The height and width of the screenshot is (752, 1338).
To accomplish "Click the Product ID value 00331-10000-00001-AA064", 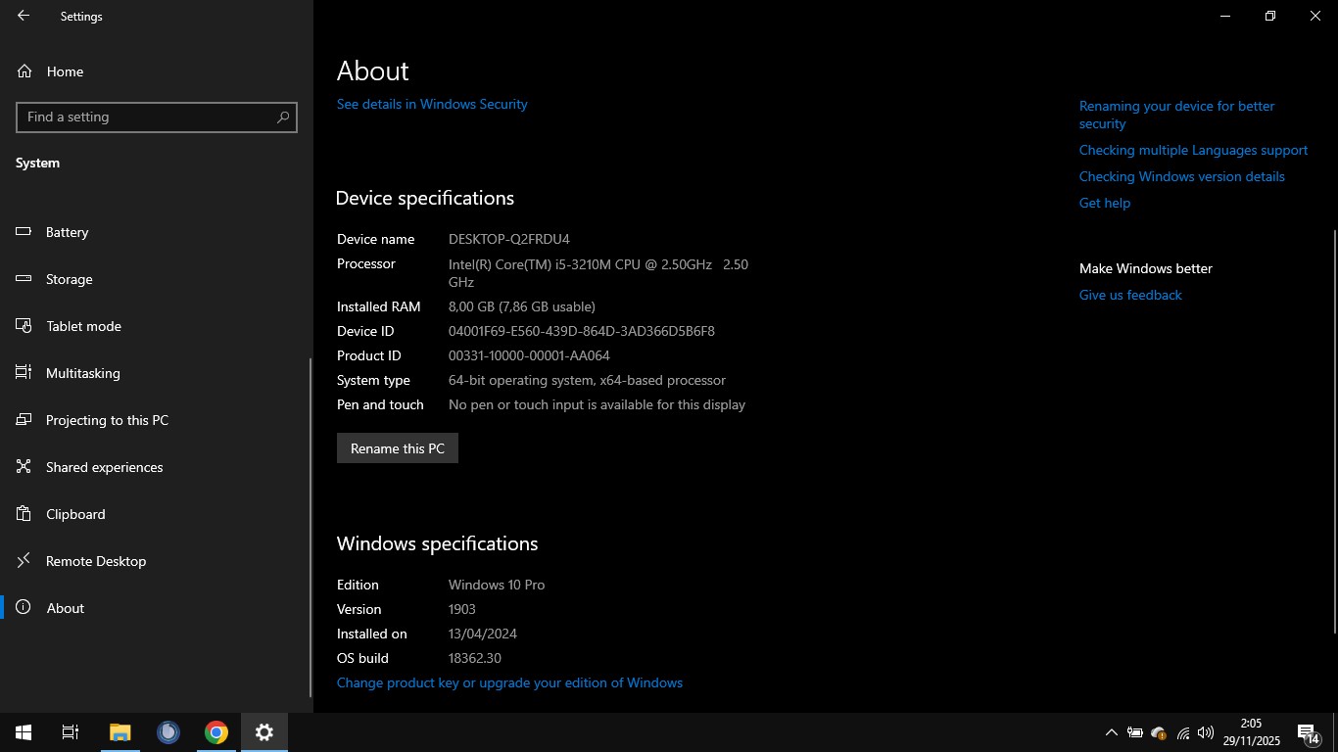I will click(529, 355).
